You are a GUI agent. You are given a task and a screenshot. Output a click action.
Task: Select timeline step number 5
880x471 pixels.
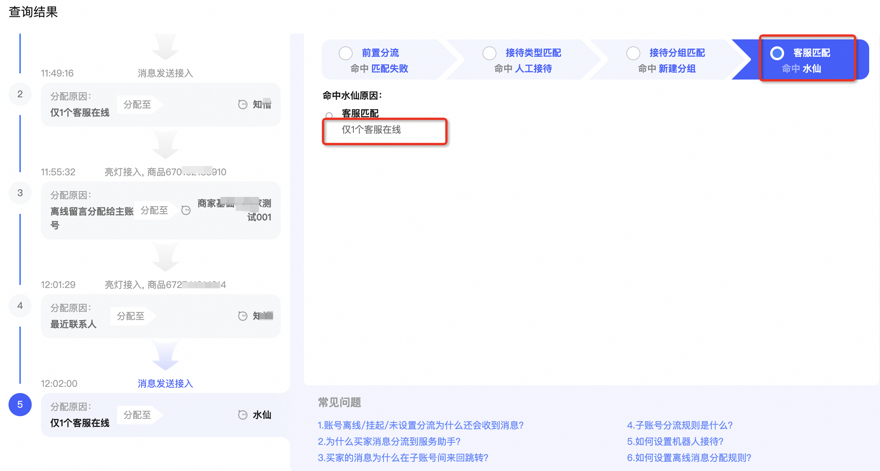20,404
